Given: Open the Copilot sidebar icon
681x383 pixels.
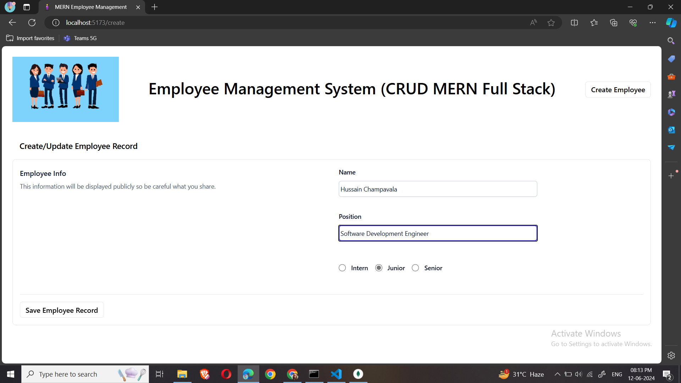Looking at the screenshot, I should (671, 23).
